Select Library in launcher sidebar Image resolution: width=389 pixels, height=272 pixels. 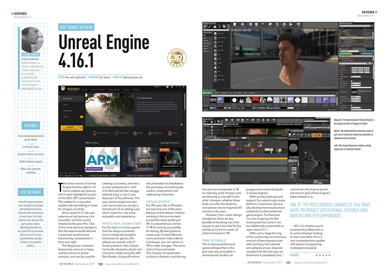tap(66, 117)
